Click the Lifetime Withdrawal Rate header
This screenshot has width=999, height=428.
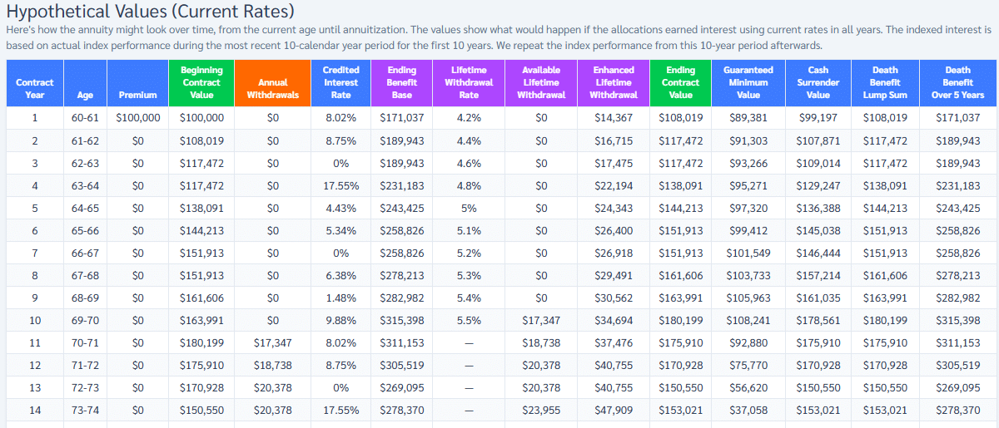469,82
